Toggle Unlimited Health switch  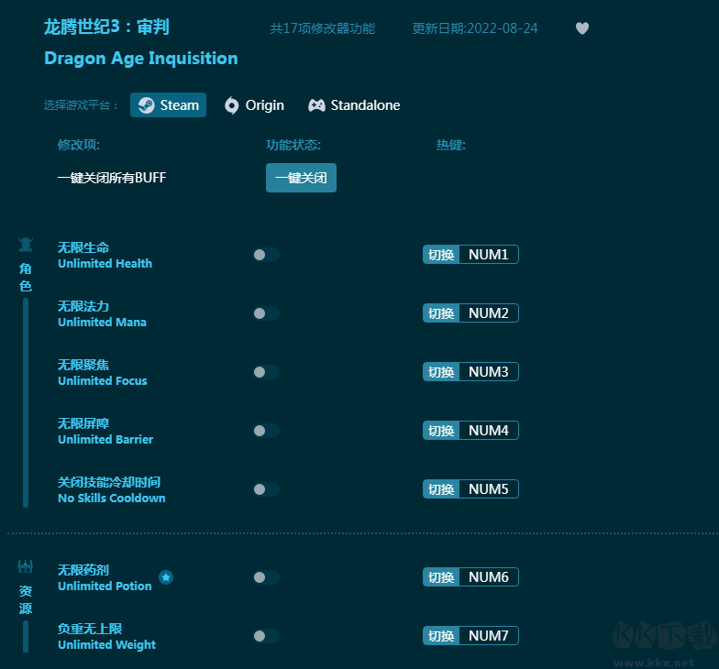pos(266,255)
